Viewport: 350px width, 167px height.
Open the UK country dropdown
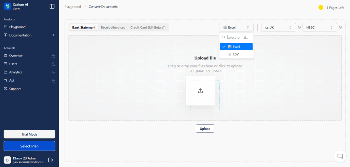(x=279, y=27)
